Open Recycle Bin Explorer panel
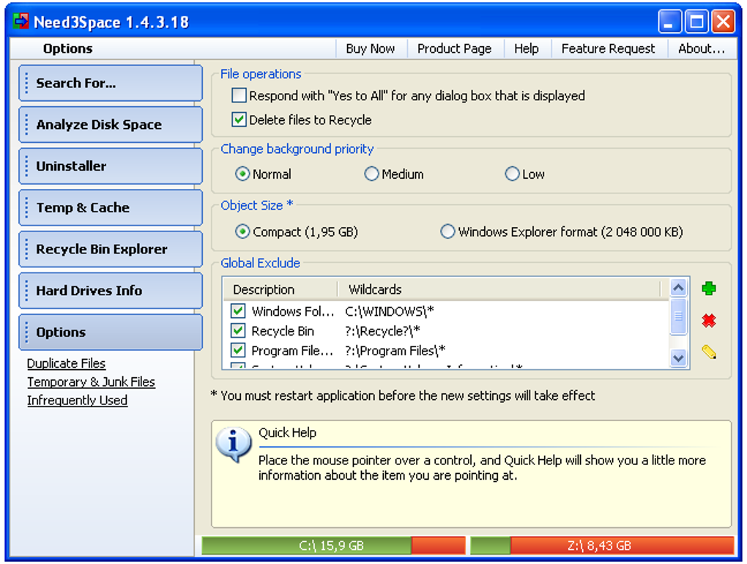 point(111,248)
